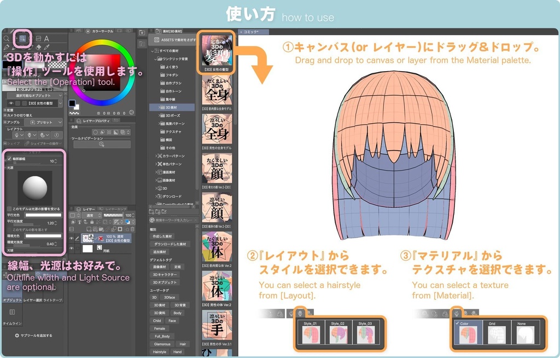The height and width of the screenshot is (358, 560).
Task: Expand the アングル section
Action: click(x=4, y=122)
